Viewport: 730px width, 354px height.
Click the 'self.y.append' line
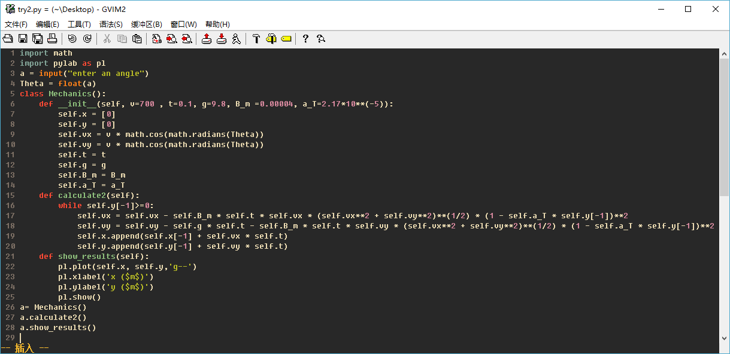click(183, 246)
